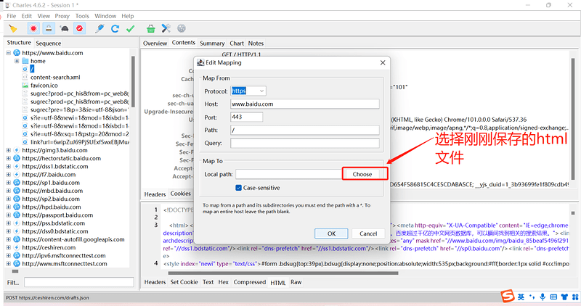Switch to the Notes tab
The height and width of the screenshot is (306, 581).
tap(256, 44)
